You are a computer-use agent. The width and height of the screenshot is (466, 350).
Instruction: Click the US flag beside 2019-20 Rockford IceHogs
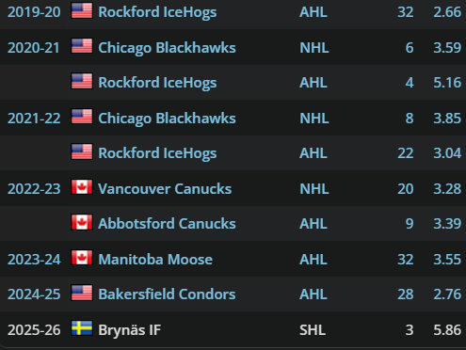tap(82, 10)
